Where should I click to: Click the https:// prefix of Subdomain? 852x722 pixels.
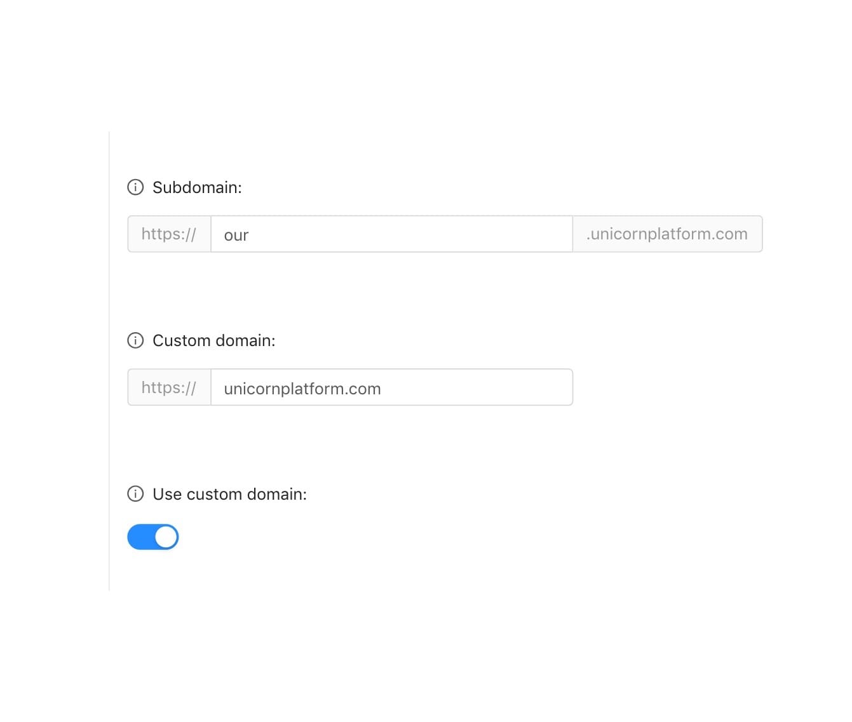point(169,234)
